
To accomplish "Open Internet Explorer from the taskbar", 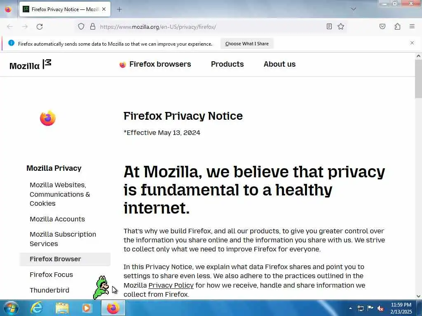I will click(37, 308).
